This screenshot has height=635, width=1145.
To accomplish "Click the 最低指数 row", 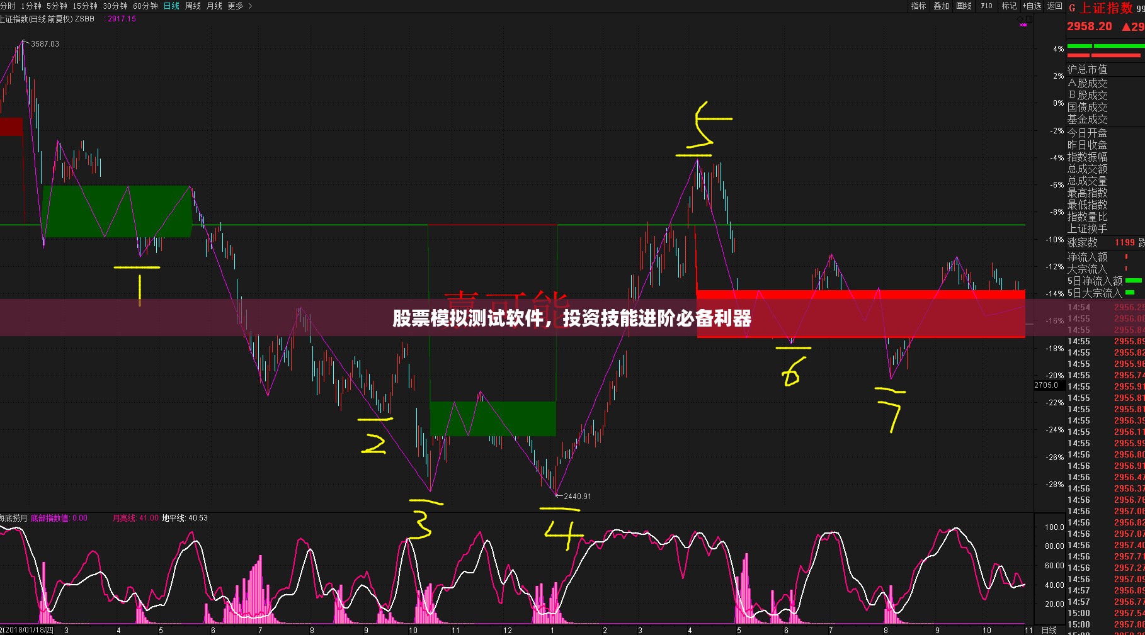I will [1106, 205].
